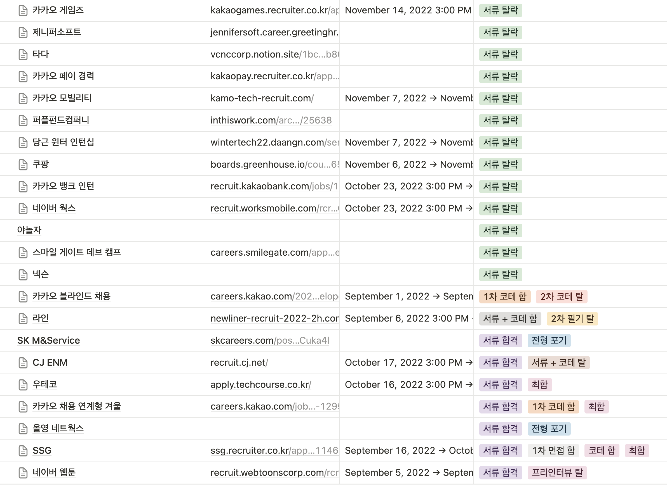Open the 야놀자 row title

[x=29, y=230]
